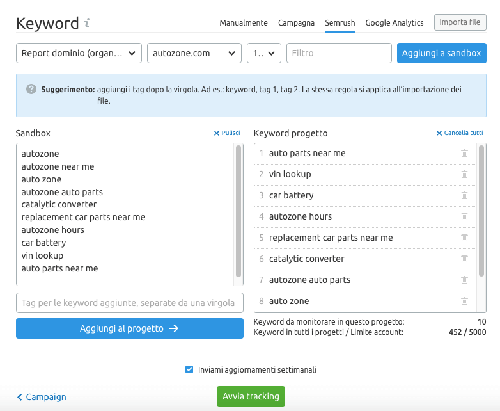Trash the 'autozone auto parts' keyword
500x411 pixels.
(x=464, y=280)
